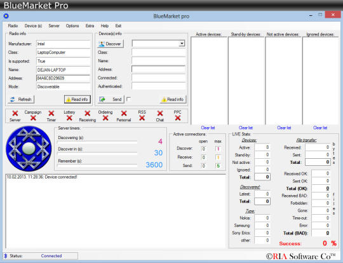
Task: Click the Ignored devices list box
Action: pos(321,81)
